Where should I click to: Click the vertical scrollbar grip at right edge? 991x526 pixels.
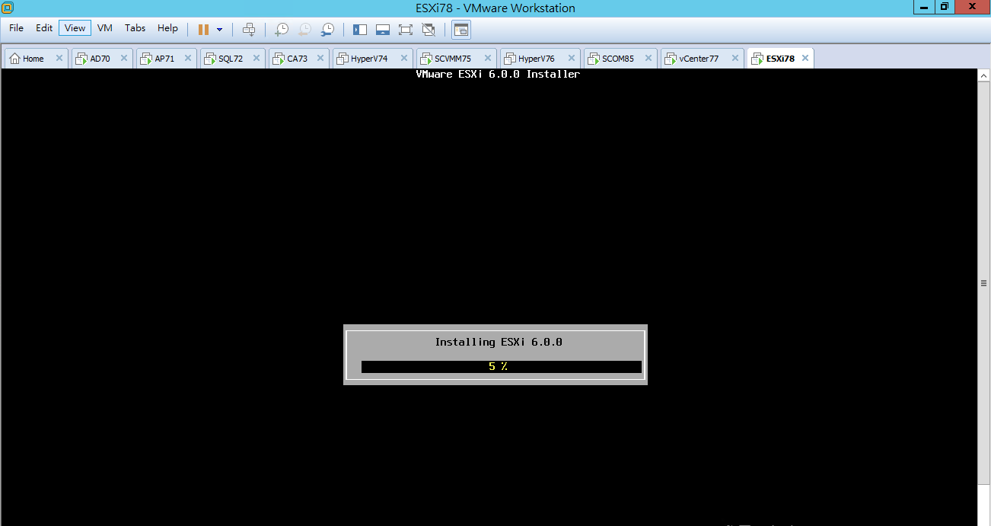(x=983, y=283)
